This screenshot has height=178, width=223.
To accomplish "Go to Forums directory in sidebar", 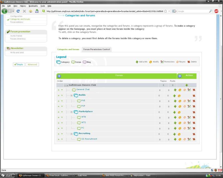I will tap(18, 39).
